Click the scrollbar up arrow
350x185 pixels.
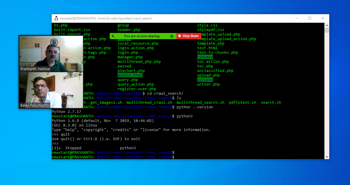[327, 25]
